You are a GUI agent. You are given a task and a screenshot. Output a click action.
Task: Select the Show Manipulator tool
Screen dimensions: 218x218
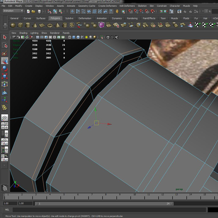5,100
